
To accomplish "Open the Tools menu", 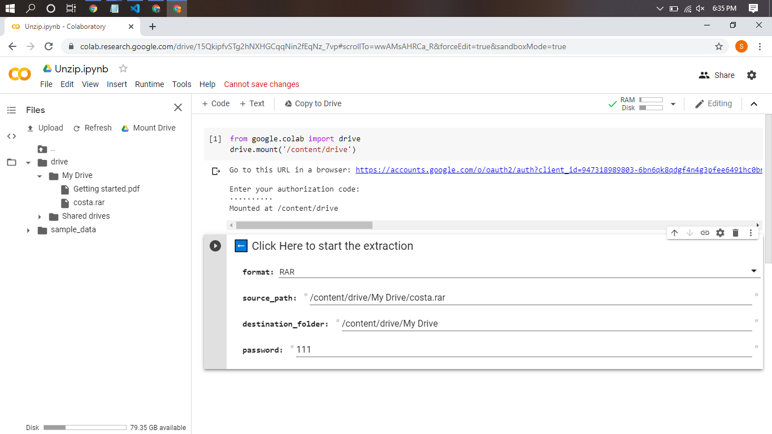I will pyautogui.click(x=181, y=84).
